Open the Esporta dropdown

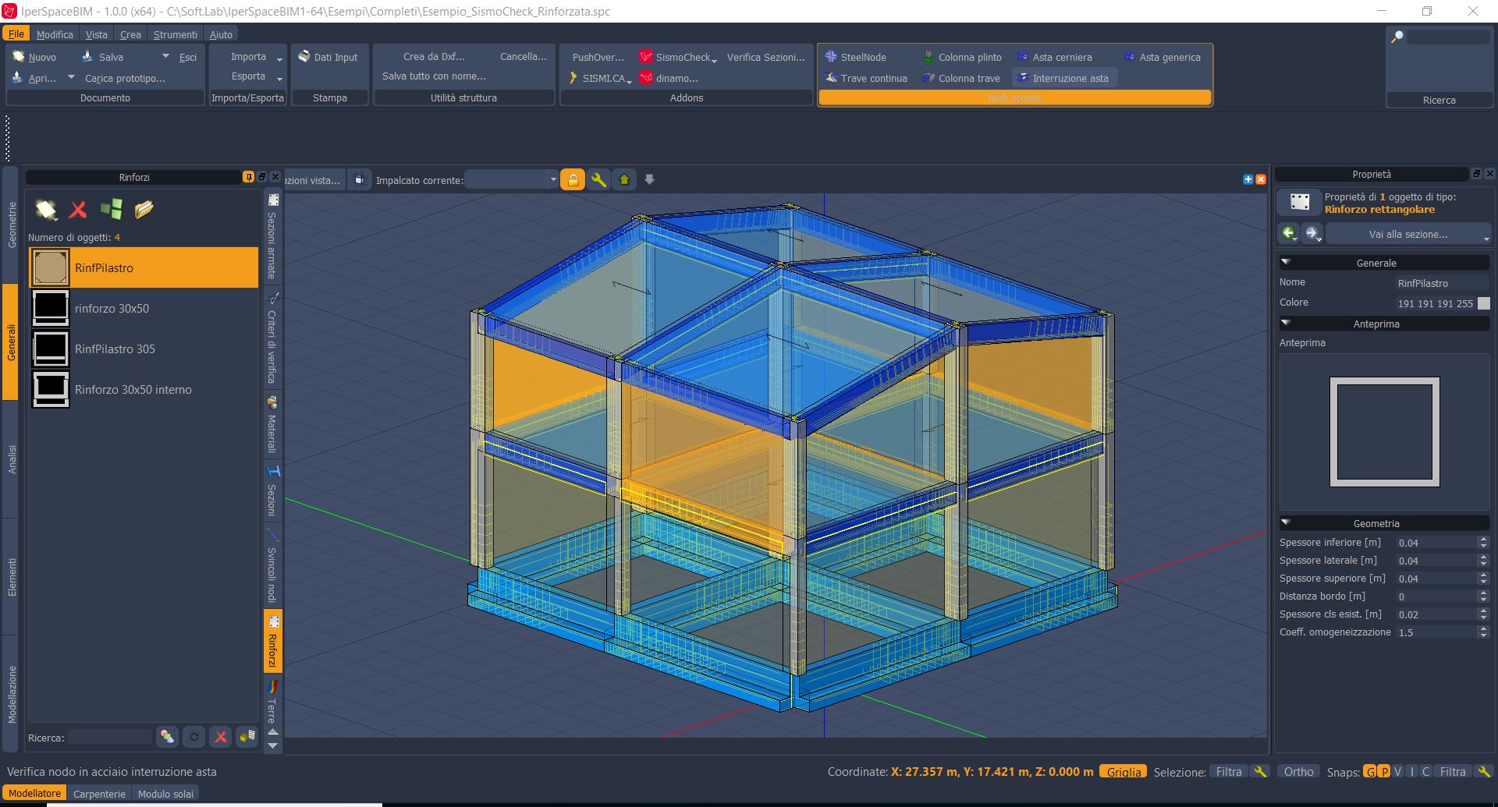pos(256,76)
